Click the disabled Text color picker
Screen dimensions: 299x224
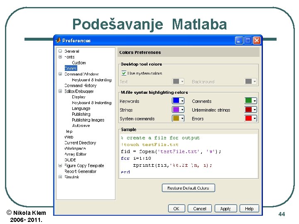point(178,82)
